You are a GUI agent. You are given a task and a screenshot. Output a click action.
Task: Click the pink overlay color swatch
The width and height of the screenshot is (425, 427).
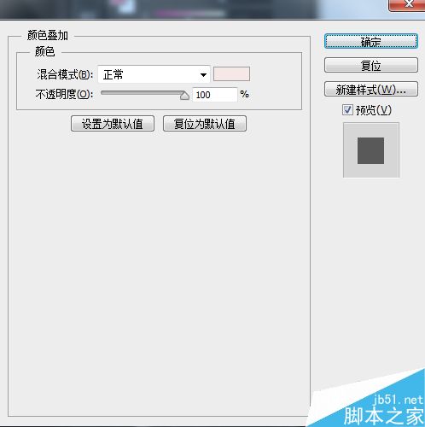(231, 74)
